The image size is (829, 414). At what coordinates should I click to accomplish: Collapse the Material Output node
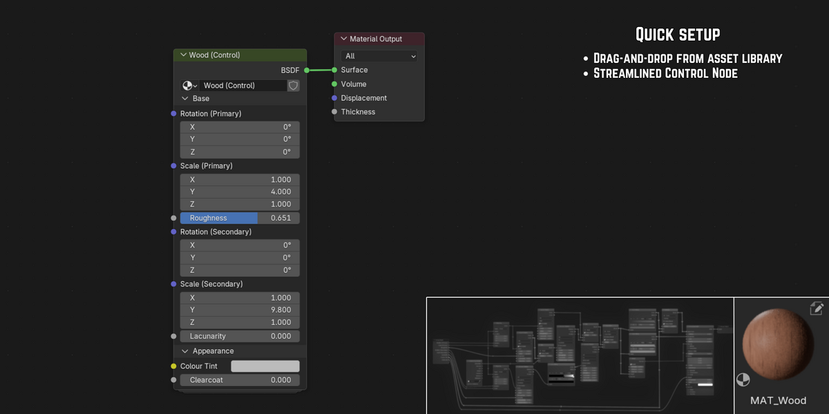(x=343, y=39)
